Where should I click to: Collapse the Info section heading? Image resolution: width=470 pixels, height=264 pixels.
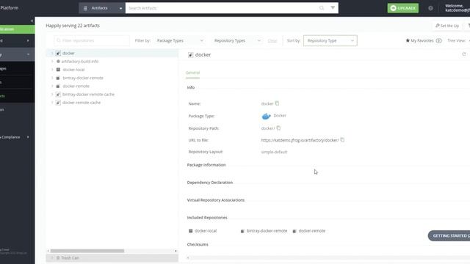point(191,87)
